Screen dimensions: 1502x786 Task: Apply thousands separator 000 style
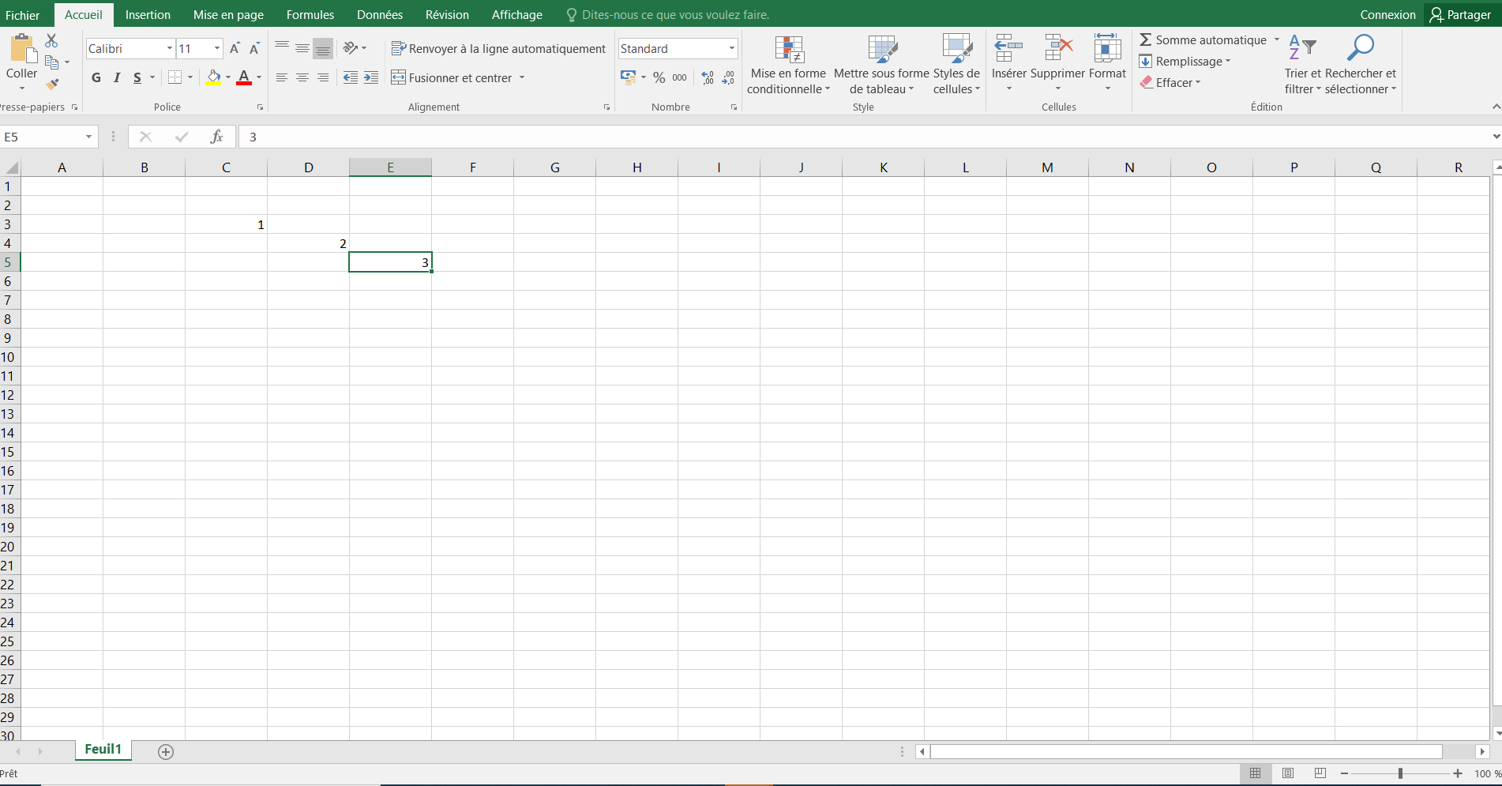pos(680,77)
